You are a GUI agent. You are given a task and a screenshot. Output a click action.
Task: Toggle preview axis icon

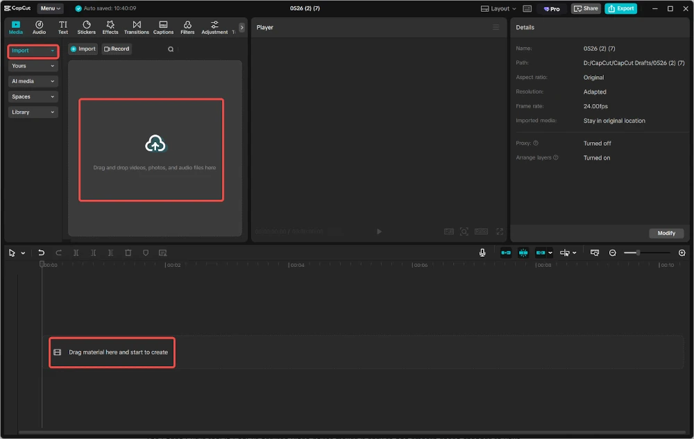coord(565,253)
